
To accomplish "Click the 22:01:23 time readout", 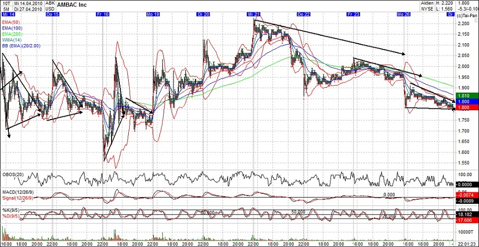I will [466, 245].
